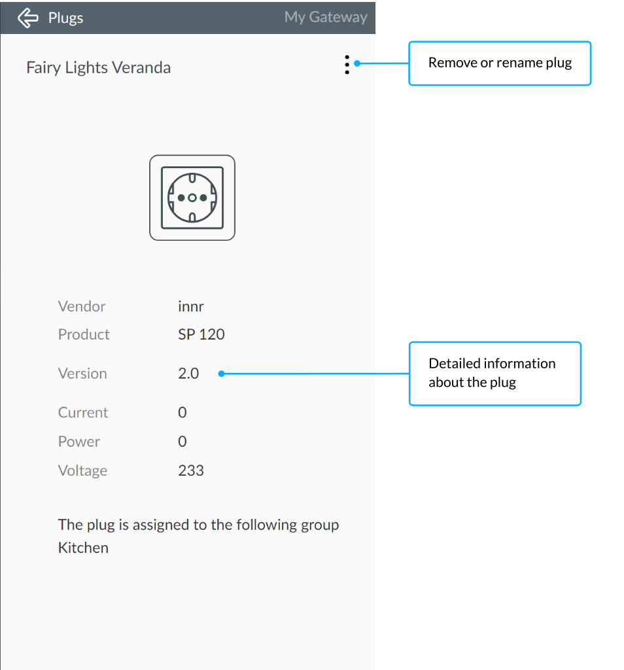The image size is (624, 670).
Task: Select the voltage value 233
Action: tap(190, 470)
